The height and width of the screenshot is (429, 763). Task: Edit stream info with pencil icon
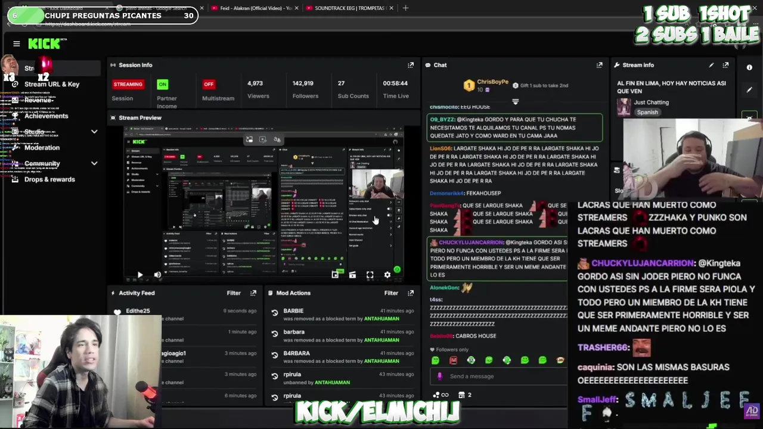711,65
